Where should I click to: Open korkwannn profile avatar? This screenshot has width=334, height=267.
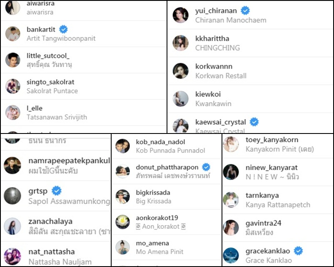(181, 71)
